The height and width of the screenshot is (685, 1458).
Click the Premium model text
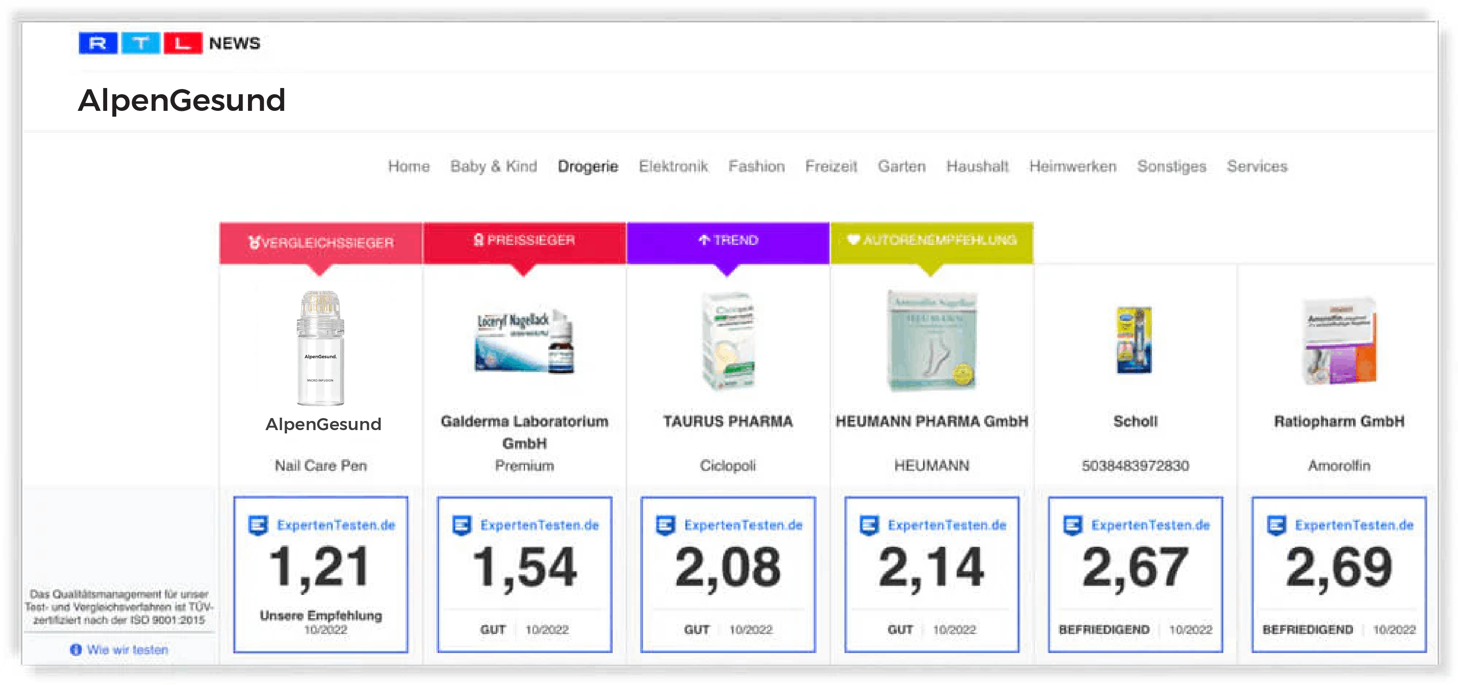pos(524,465)
